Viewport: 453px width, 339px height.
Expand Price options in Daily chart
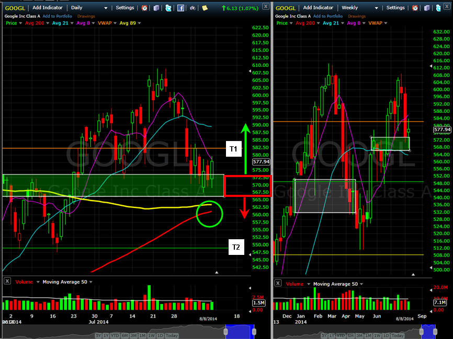click(x=20, y=24)
